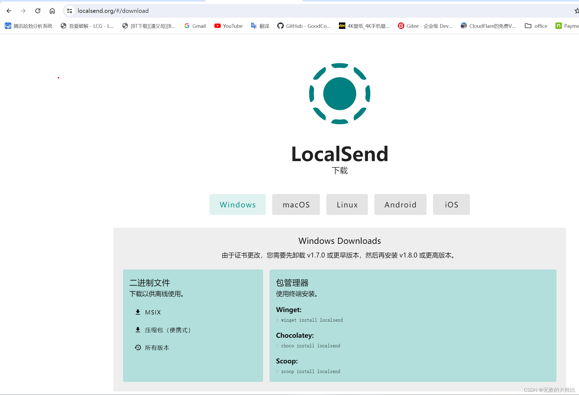Image resolution: width=579 pixels, height=395 pixels.
Task: Switch to the macOS downloads tab
Action: (296, 204)
